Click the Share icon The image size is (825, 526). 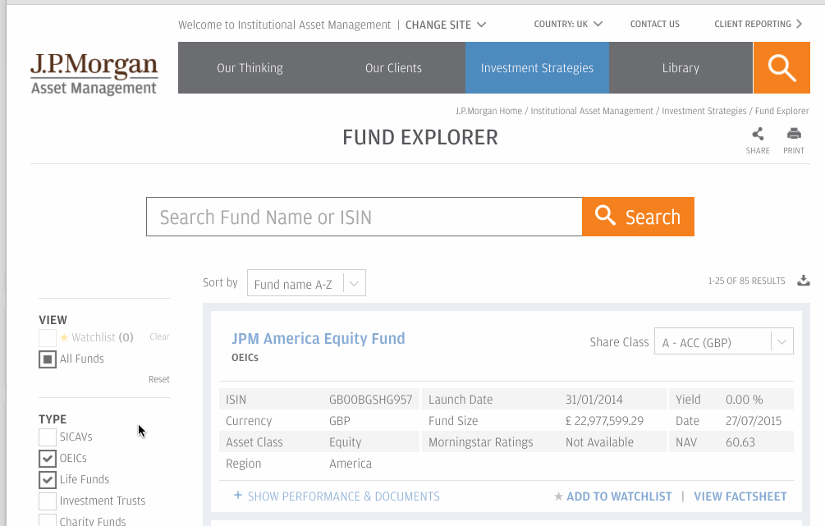pos(758,134)
